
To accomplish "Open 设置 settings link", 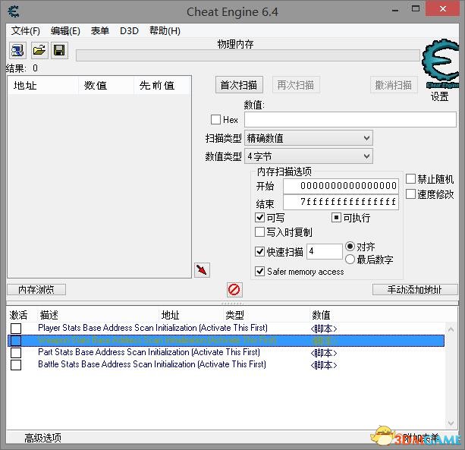I will pos(439,96).
